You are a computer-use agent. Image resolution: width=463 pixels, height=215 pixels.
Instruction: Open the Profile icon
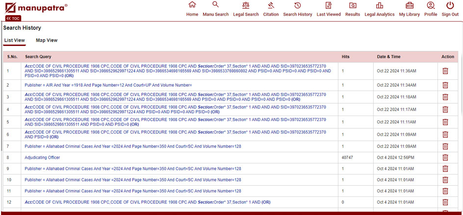[431, 5]
